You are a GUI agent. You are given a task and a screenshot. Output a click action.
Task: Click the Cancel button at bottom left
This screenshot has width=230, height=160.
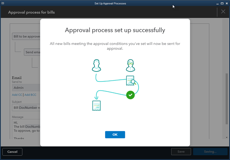click(12, 152)
